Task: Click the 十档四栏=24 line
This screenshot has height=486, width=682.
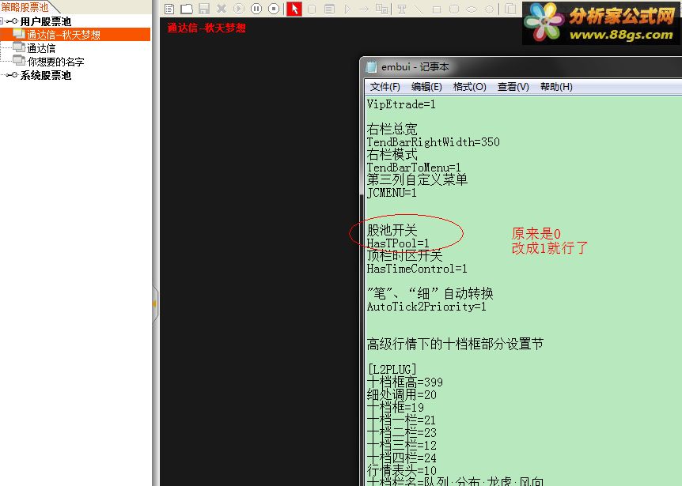Action: [x=401, y=458]
